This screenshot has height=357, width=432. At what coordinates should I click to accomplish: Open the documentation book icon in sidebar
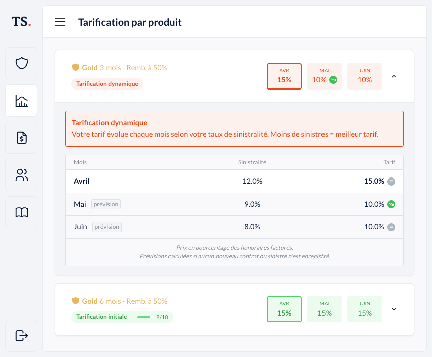[x=21, y=212]
